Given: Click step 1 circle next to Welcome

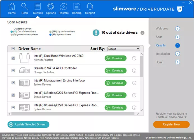Looking at the screenshot, I should click(177, 29).
